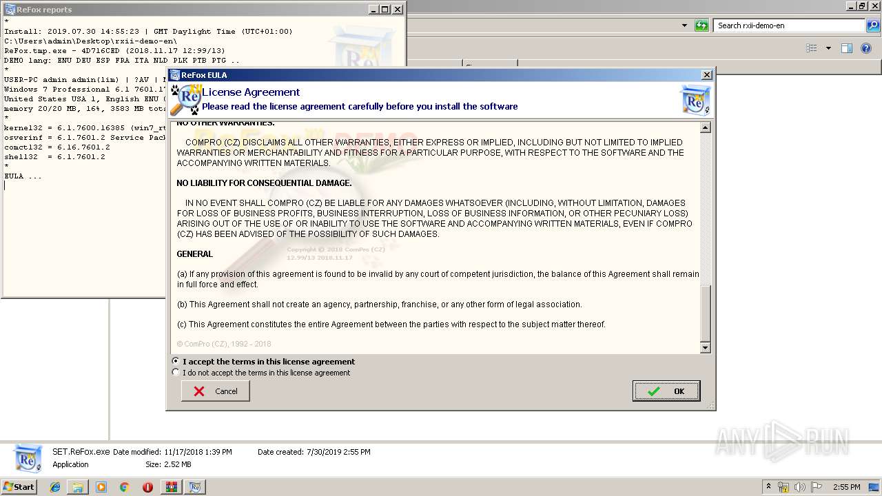Viewport: 882px width, 496px height.
Task: Open Windows Explorer from the taskbar
Action: coord(78,487)
